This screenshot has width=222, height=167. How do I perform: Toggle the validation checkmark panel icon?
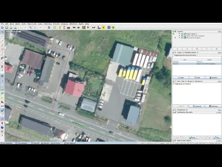[2, 110]
